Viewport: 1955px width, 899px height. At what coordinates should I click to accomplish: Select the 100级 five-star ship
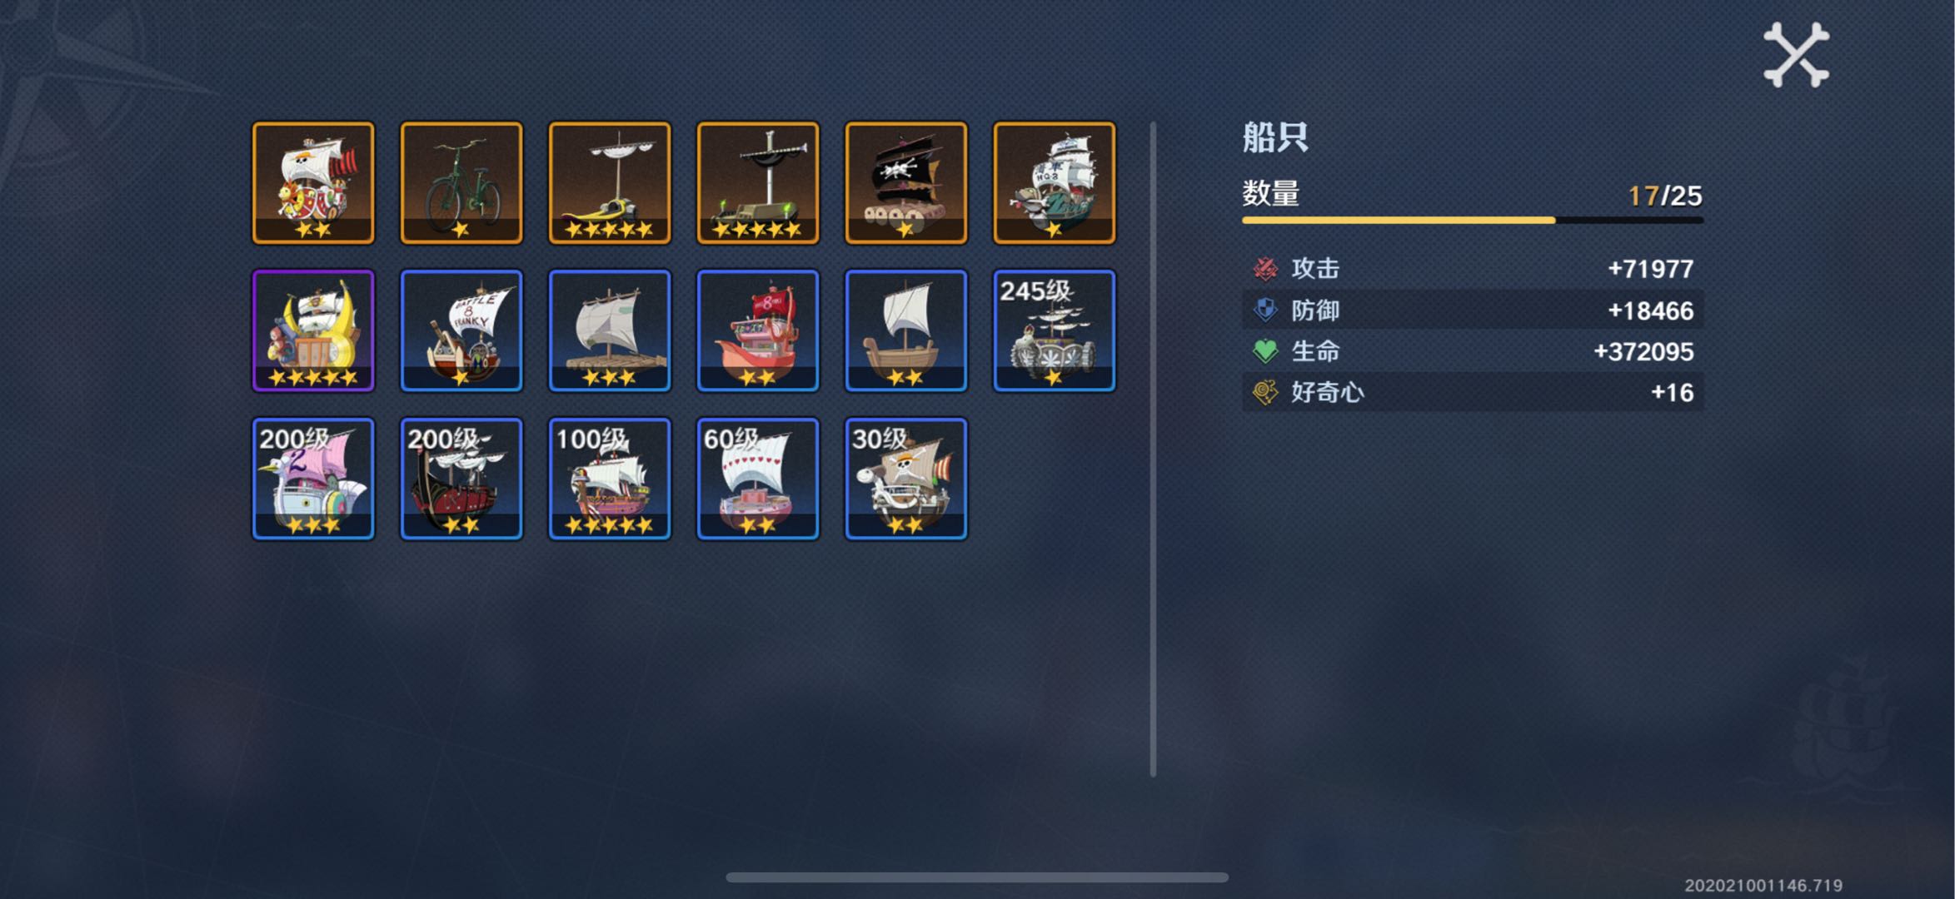click(610, 479)
